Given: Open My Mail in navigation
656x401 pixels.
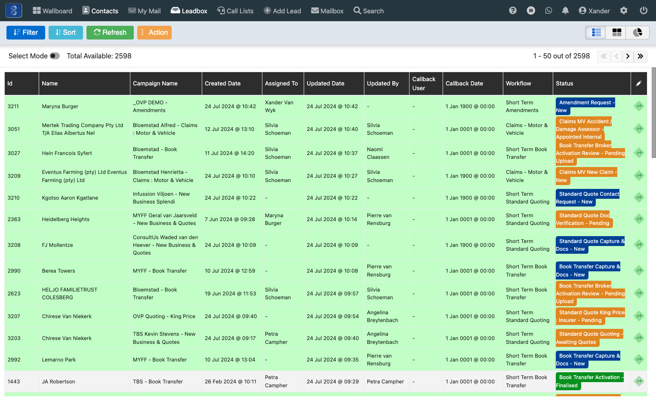Looking at the screenshot, I should (x=145, y=11).
